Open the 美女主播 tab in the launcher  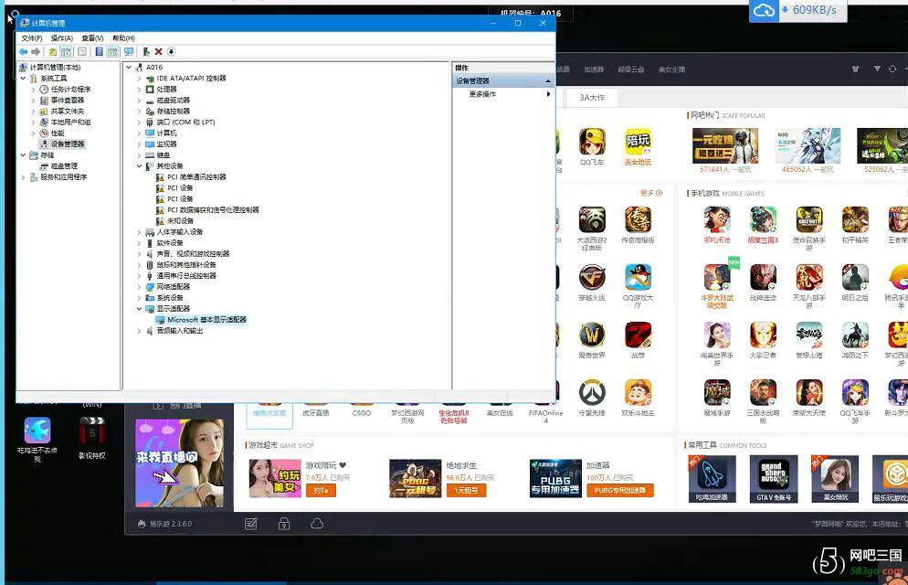click(x=671, y=69)
